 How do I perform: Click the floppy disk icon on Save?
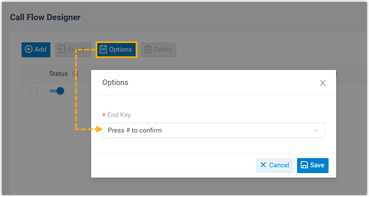tap(304, 165)
